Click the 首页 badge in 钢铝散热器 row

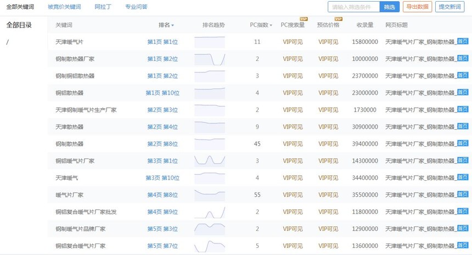point(463,92)
